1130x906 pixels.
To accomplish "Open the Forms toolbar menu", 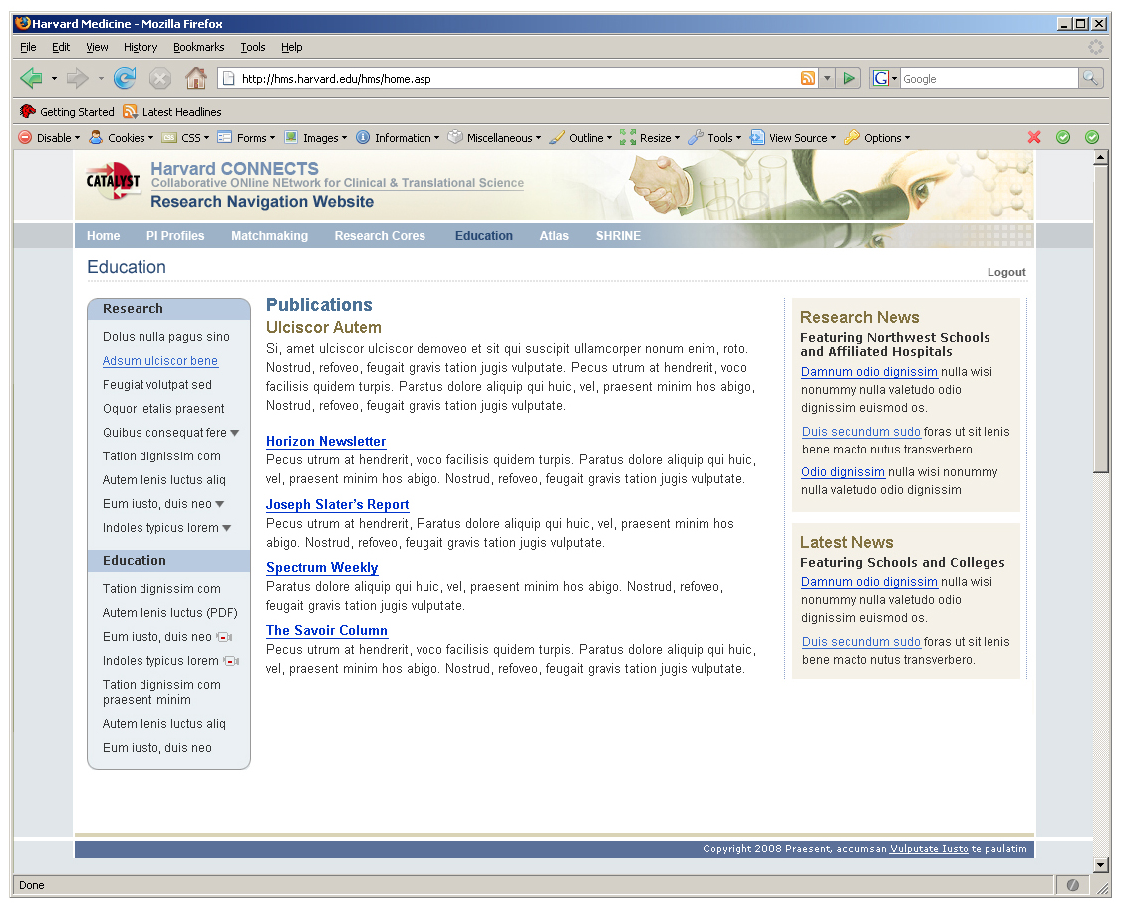I will tap(246, 137).
